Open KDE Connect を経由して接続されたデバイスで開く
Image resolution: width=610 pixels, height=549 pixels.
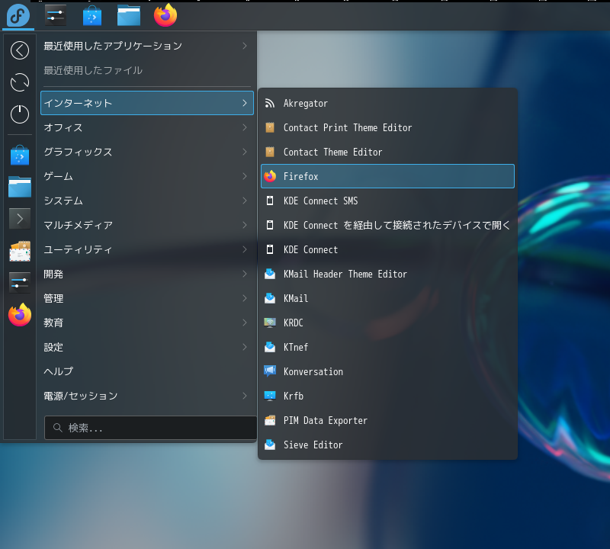(x=387, y=225)
